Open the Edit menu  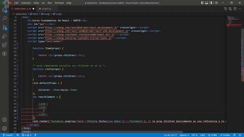[16, 3]
